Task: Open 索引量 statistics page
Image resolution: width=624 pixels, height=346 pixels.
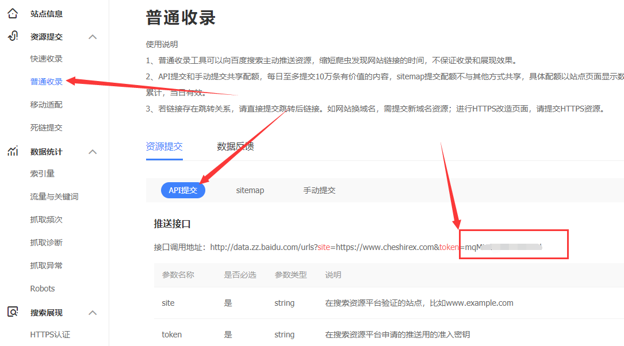Action: (43, 174)
